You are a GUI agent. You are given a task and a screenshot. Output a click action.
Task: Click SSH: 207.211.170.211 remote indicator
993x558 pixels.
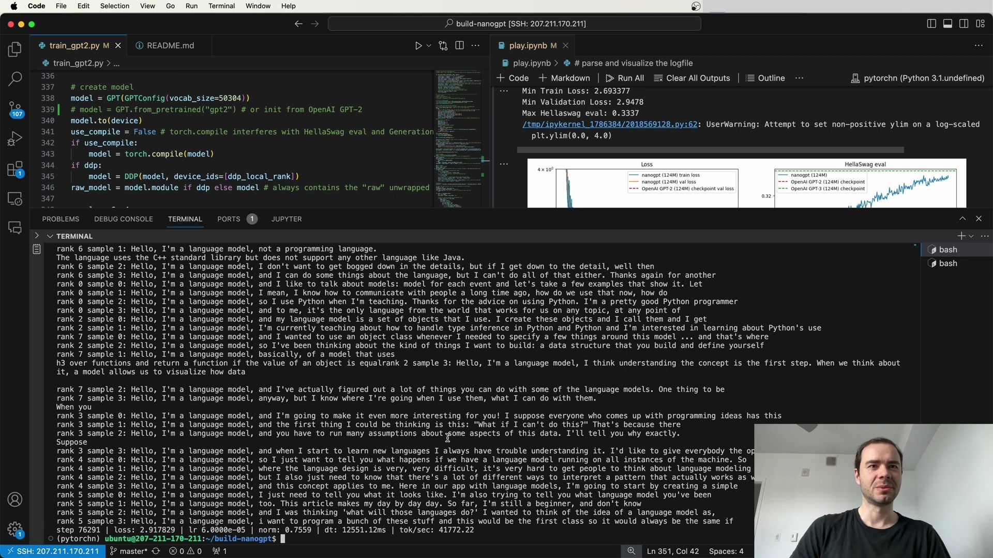pos(52,551)
